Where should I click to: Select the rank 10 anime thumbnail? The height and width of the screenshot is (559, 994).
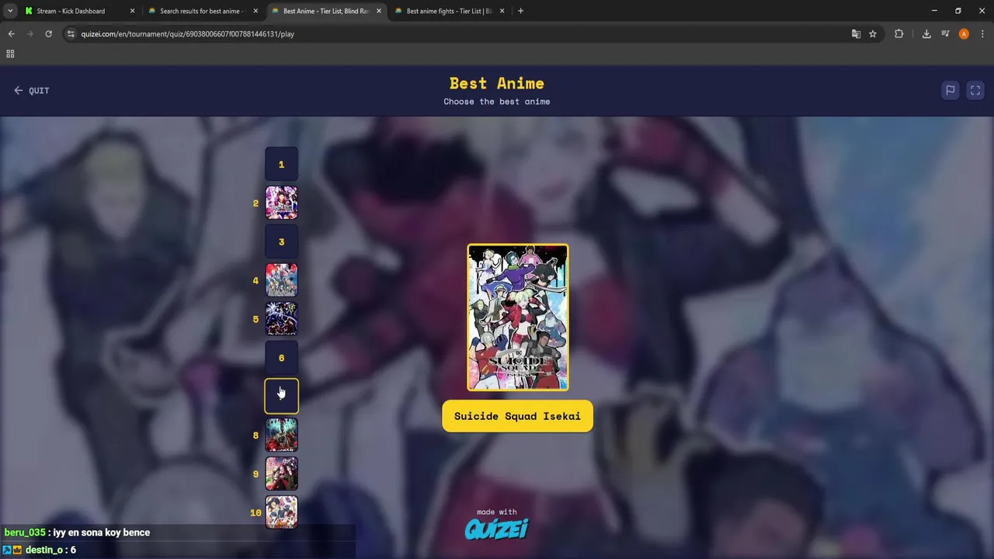click(x=281, y=512)
